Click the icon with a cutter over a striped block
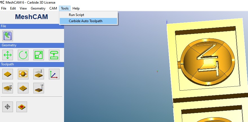Image resolution: width=248 pixels, height=122 pixels. click(x=39, y=88)
